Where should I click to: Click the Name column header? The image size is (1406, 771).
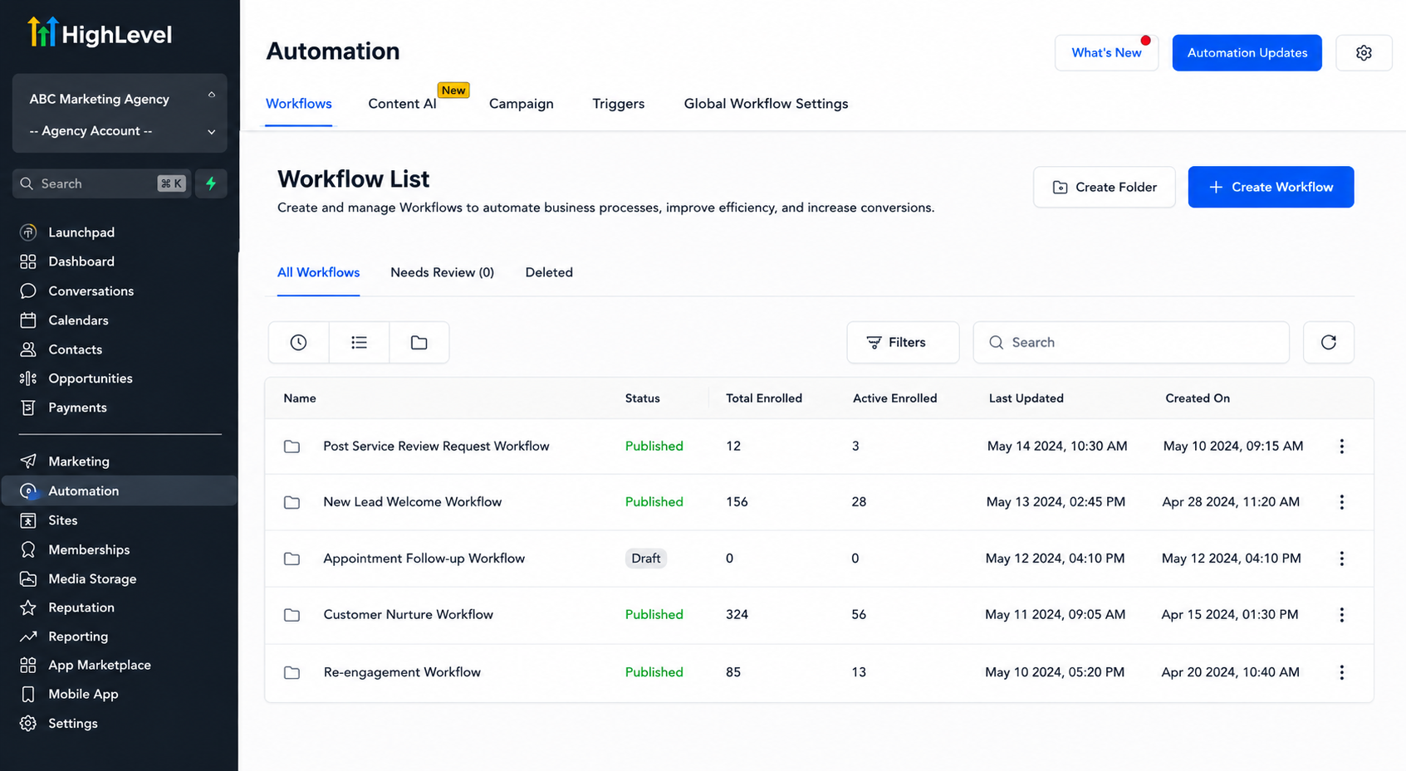300,398
